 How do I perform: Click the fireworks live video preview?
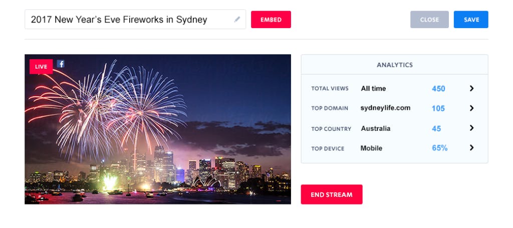[158, 129]
